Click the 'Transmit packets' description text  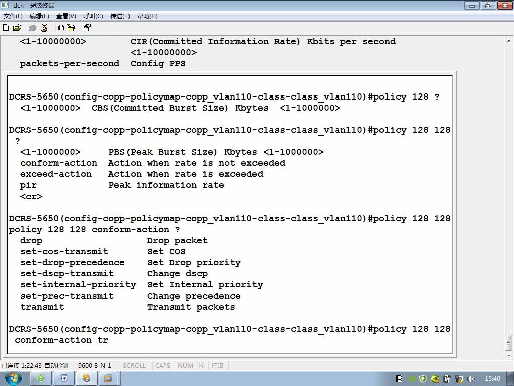191,307
